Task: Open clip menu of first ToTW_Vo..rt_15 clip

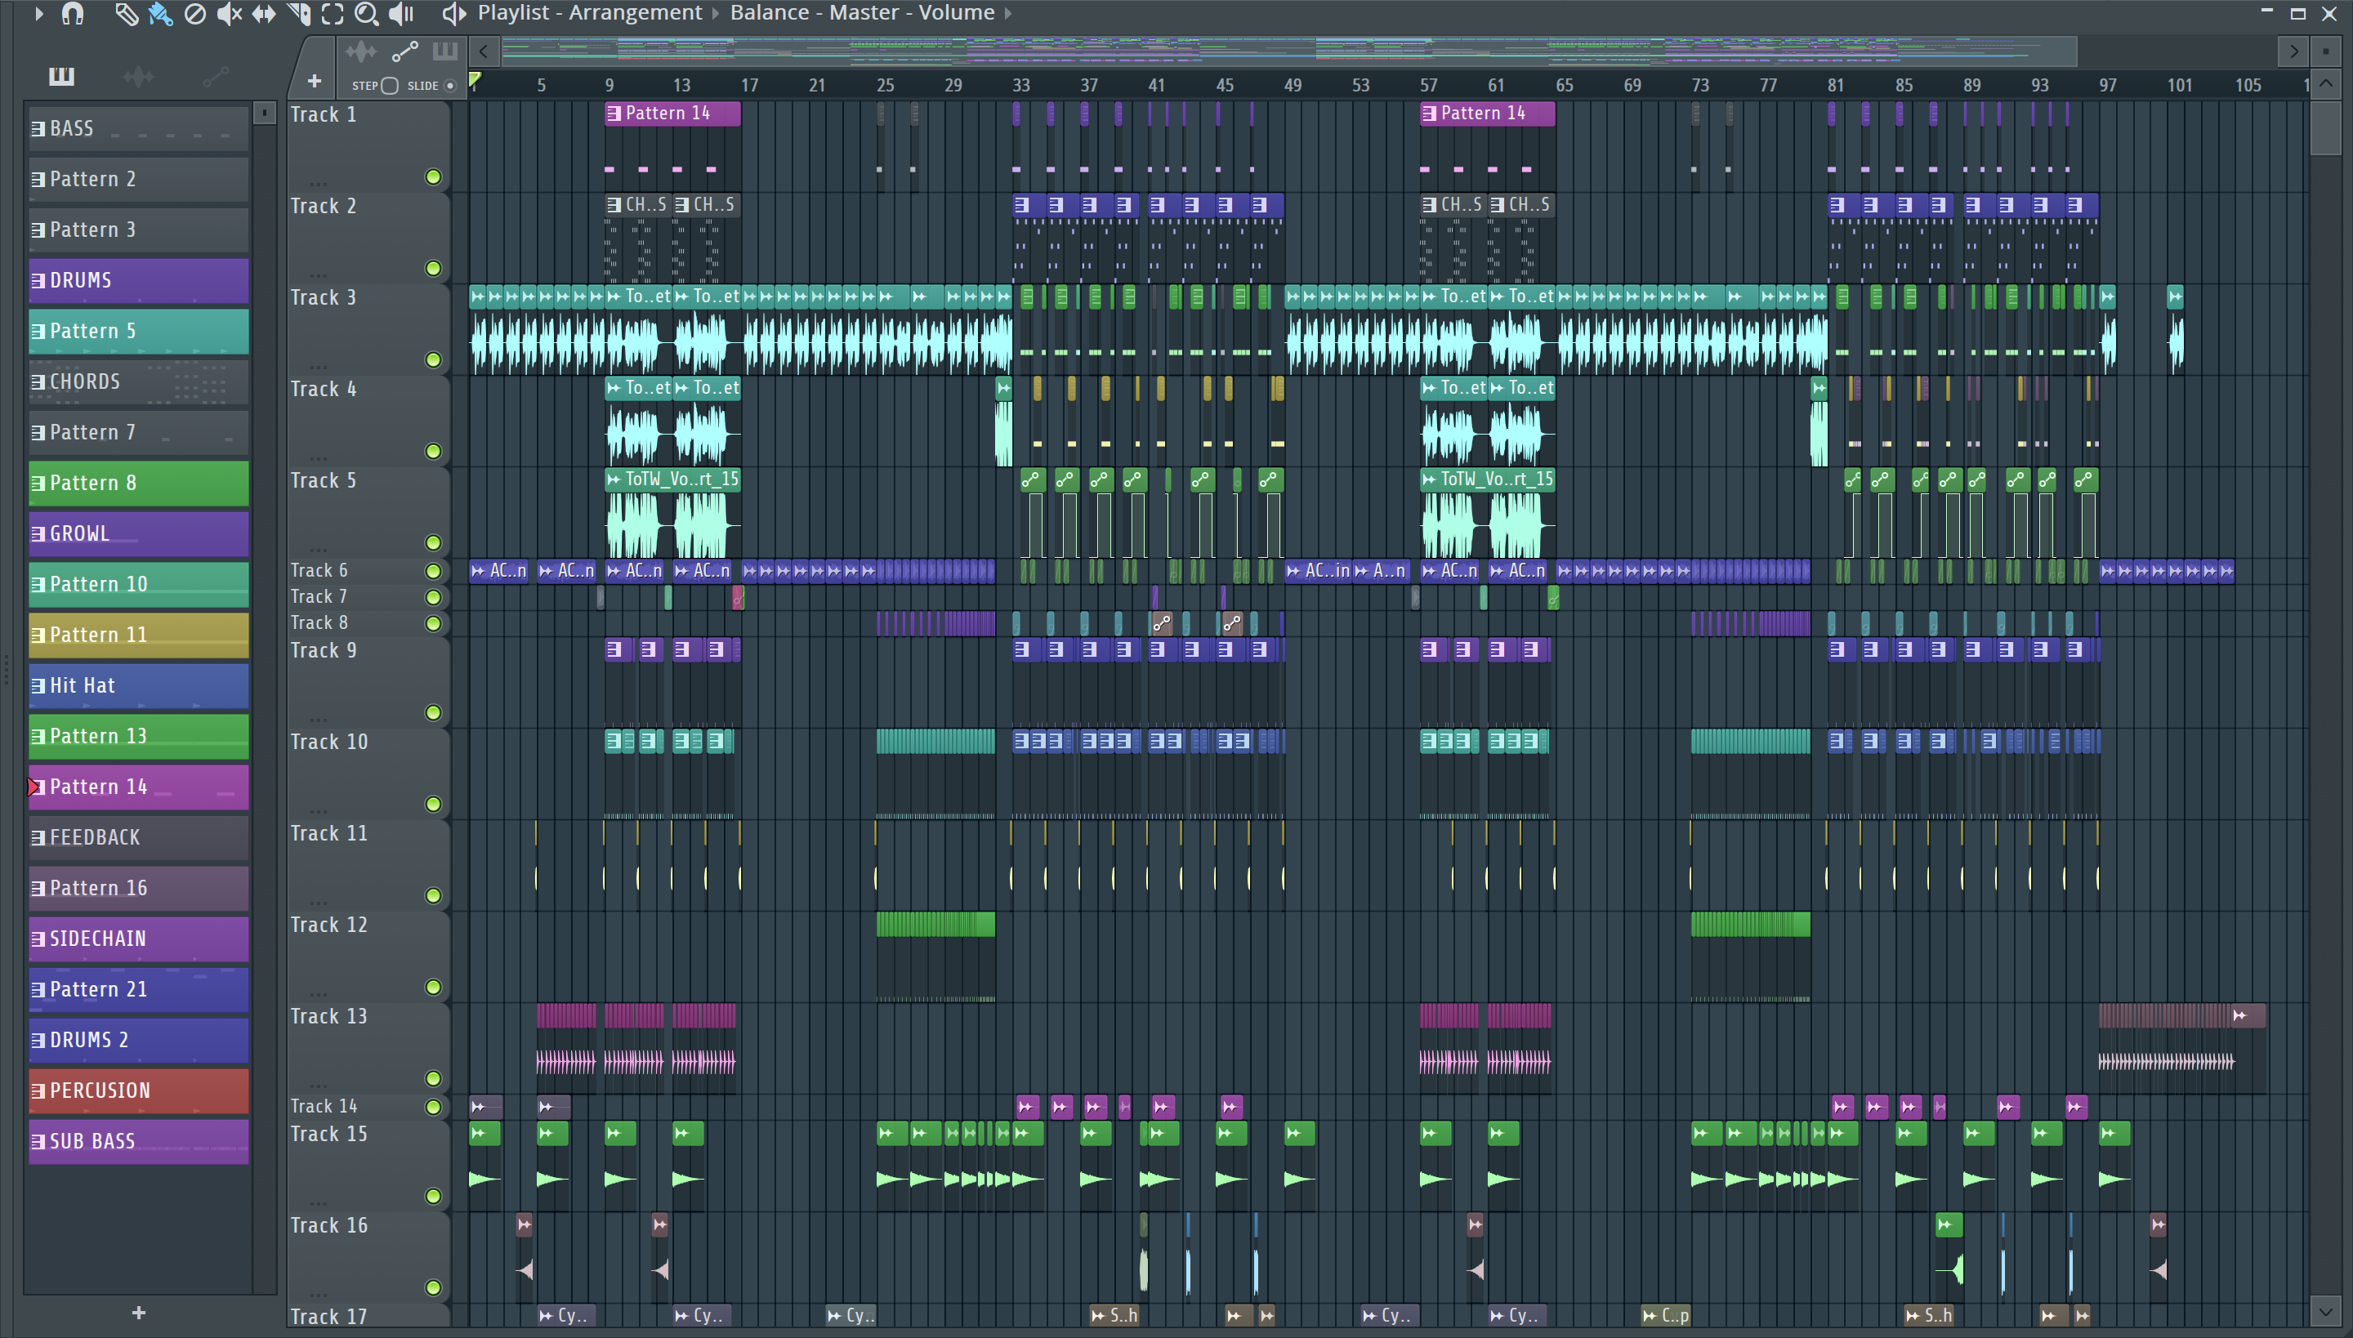Action: click(x=613, y=479)
